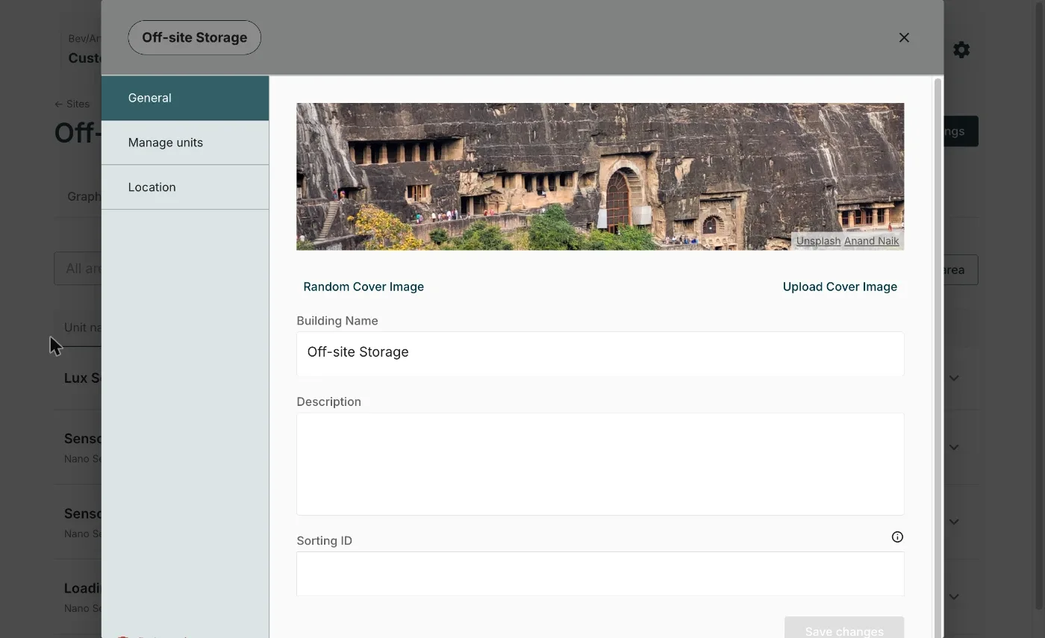
Task: Click the cover image of the caves
Action: tap(600, 176)
